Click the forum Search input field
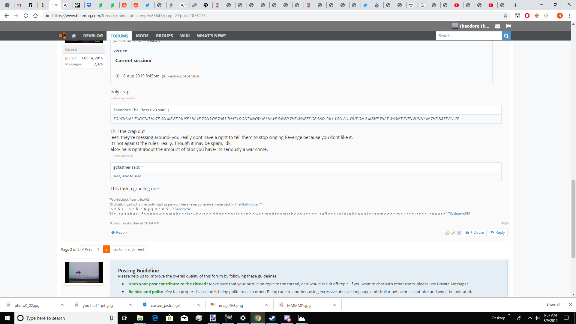Screen dimensions: 576x324 [469, 36]
